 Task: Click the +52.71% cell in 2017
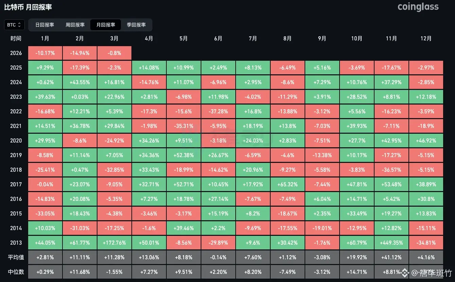tap(184, 184)
